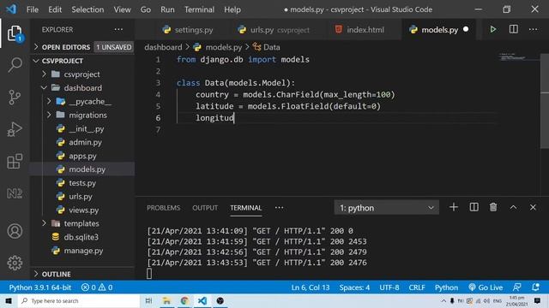Open the Accounts menu icon
Screen dimensions: 549x308
tap(15, 231)
